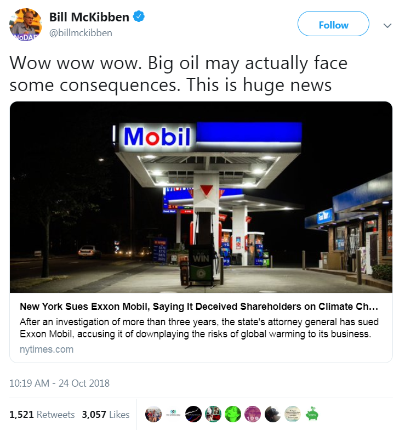Click the black avatar with red-white streak
Image resolution: width=405 pixels, height=430 pixels.
(193, 415)
